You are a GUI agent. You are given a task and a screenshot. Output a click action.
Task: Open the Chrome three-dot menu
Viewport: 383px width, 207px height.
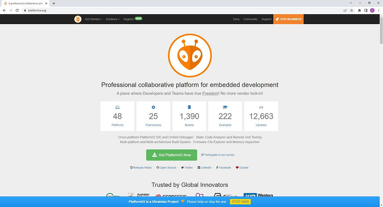click(379, 10)
